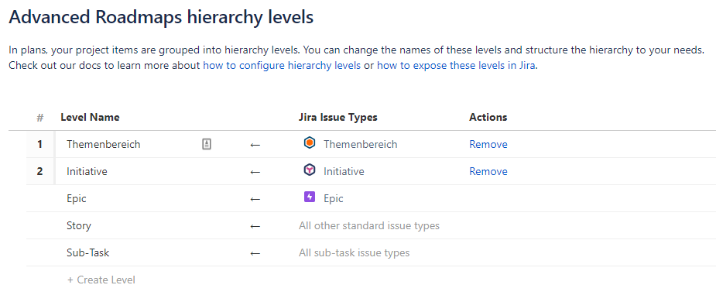
Task: Select the Story level name
Action: tap(78, 225)
